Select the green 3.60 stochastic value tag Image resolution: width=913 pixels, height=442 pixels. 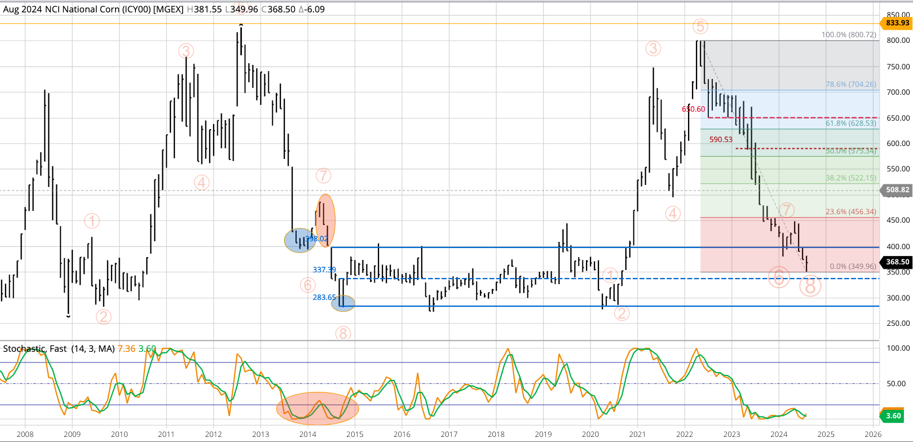(x=893, y=416)
